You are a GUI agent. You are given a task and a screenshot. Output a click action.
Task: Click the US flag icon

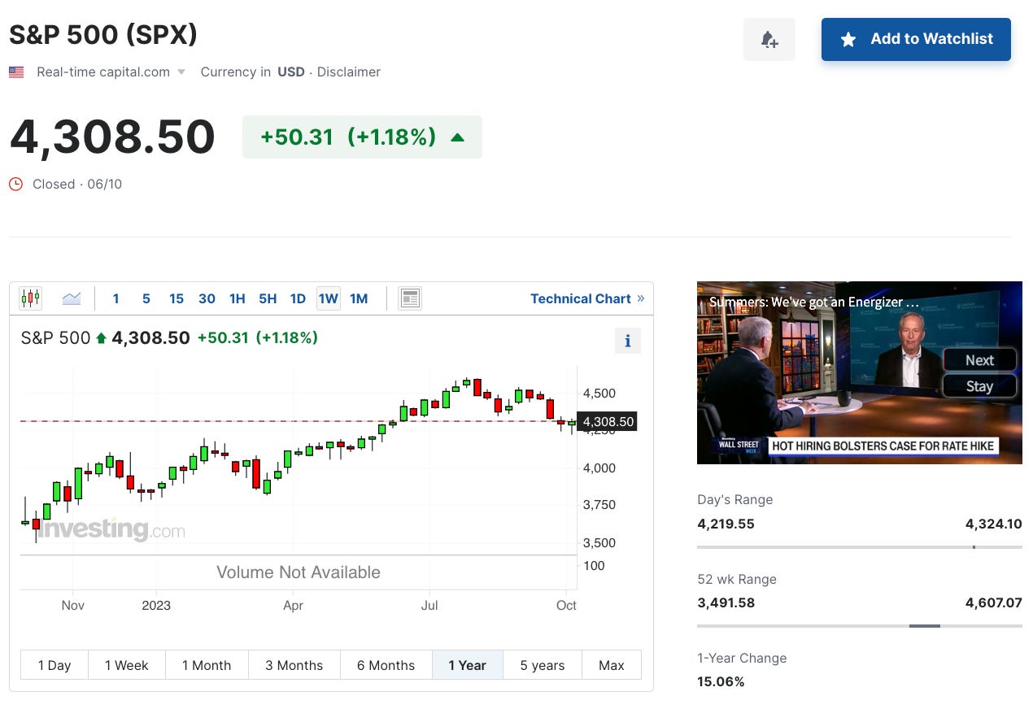pos(16,72)
